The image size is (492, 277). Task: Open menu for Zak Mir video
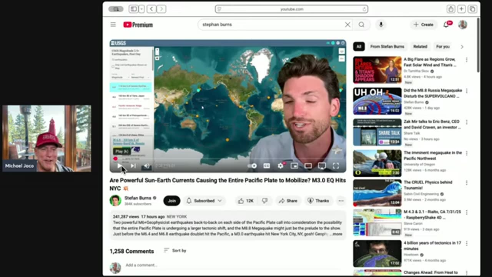point(467,122)
